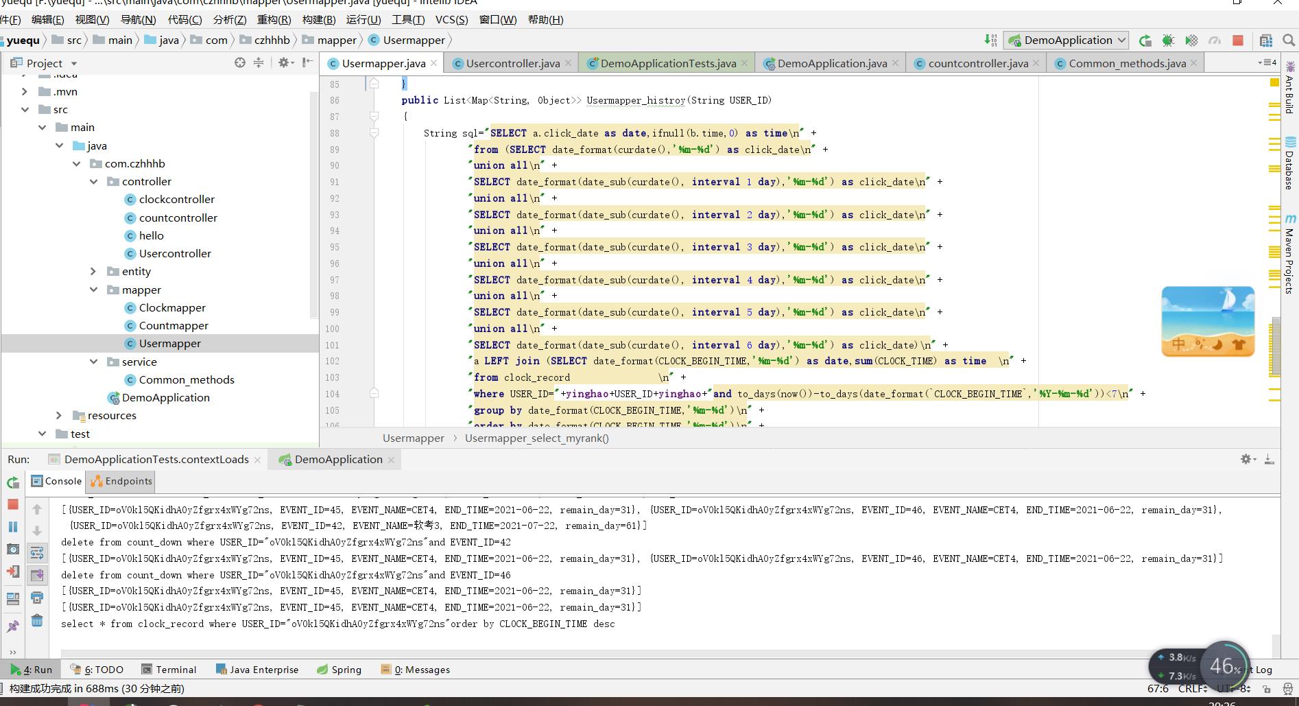Run DemoApplication with coverage
Screen dimensions: 1299x706
tap(1191, 40)
